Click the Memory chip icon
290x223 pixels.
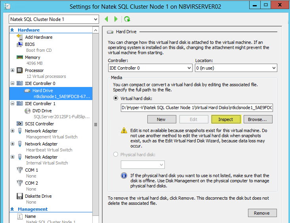click(x=20, y=57)
